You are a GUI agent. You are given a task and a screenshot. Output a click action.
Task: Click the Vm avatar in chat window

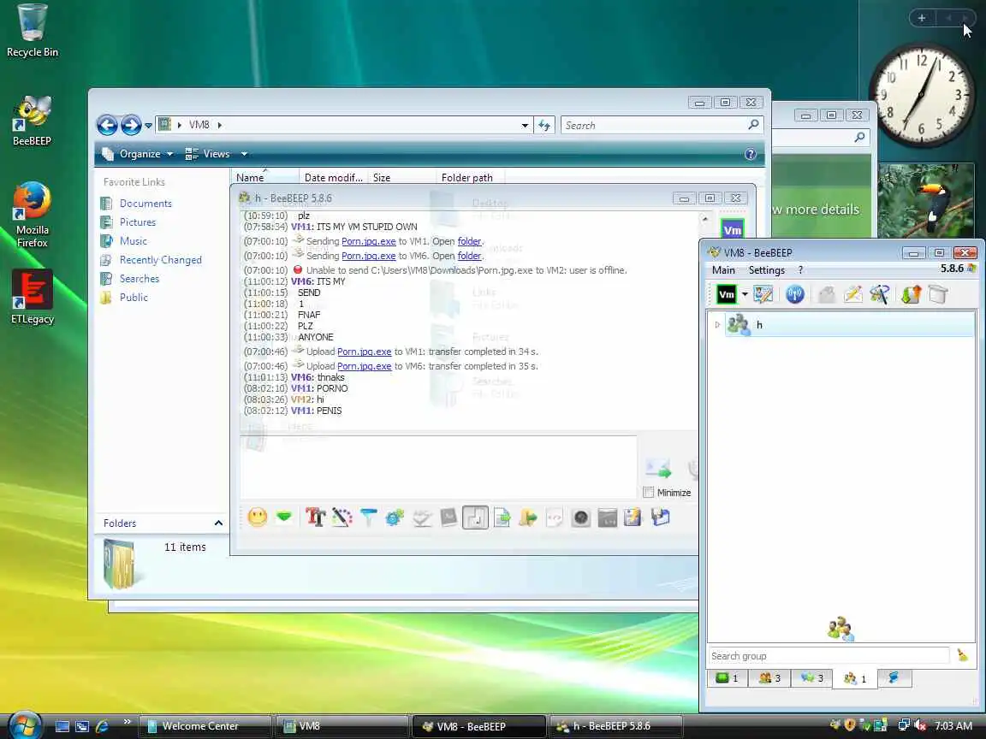tap(732, 229)
